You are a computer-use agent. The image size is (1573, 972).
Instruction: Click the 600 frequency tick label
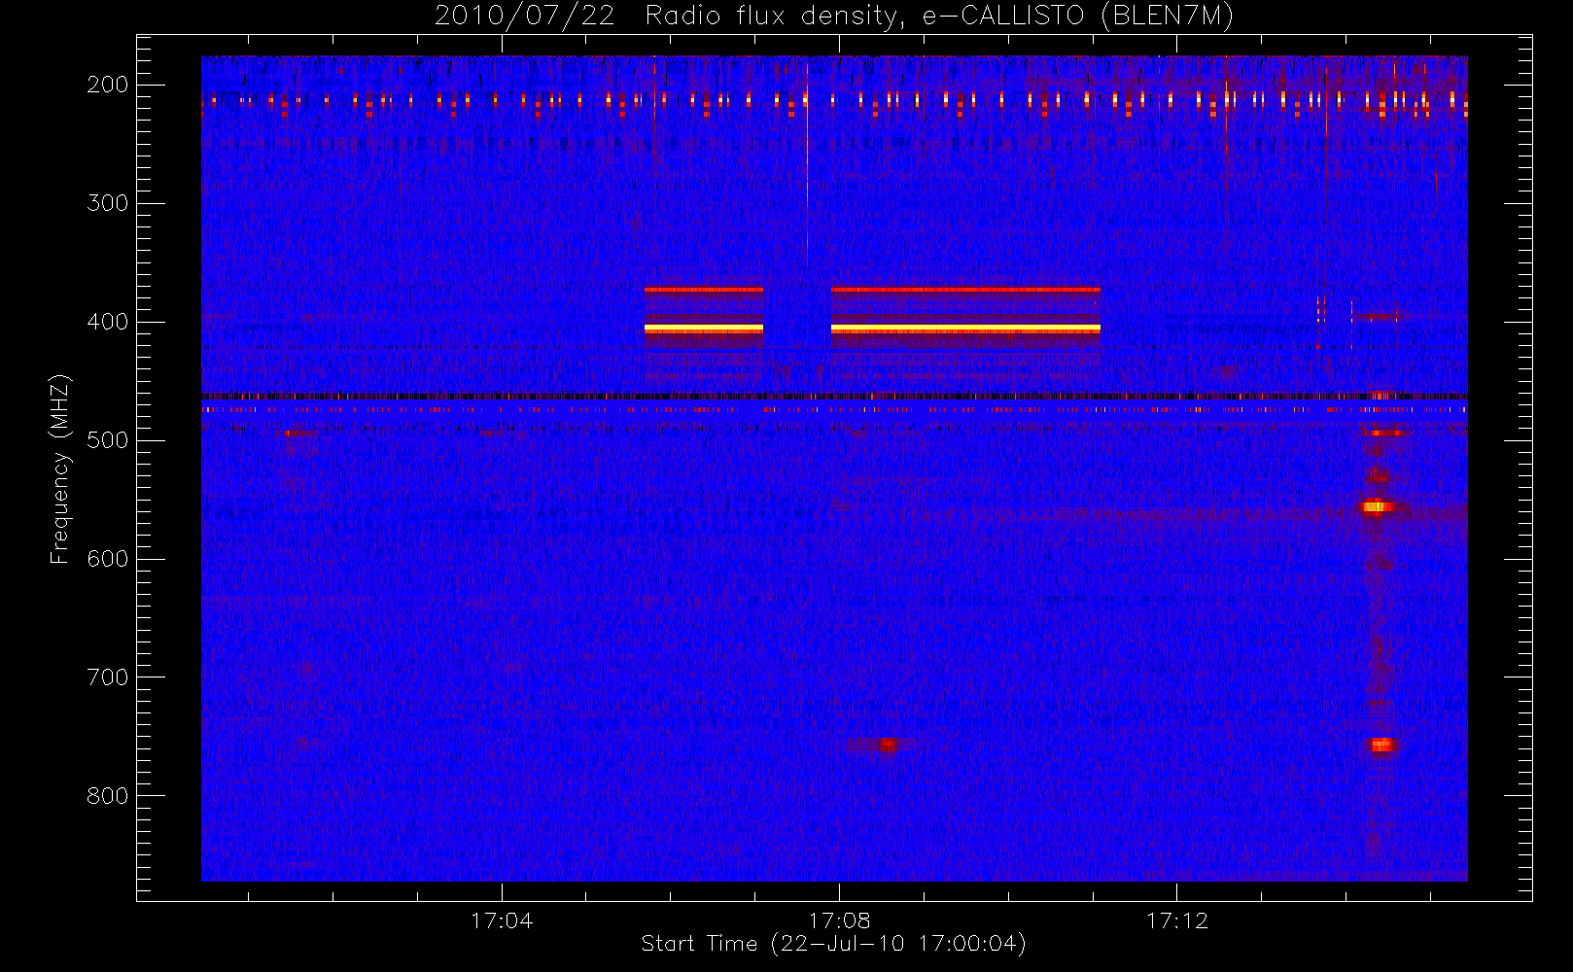[x=107, y=559]
